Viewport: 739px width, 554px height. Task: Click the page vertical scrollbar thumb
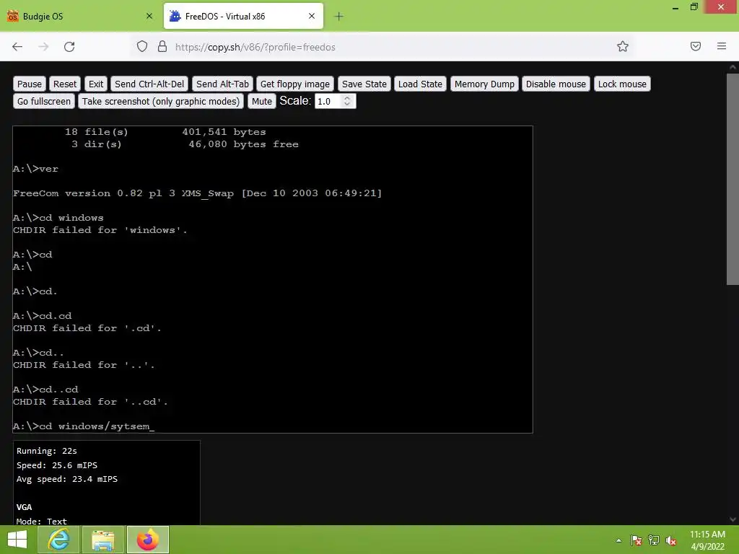[733, 179]
